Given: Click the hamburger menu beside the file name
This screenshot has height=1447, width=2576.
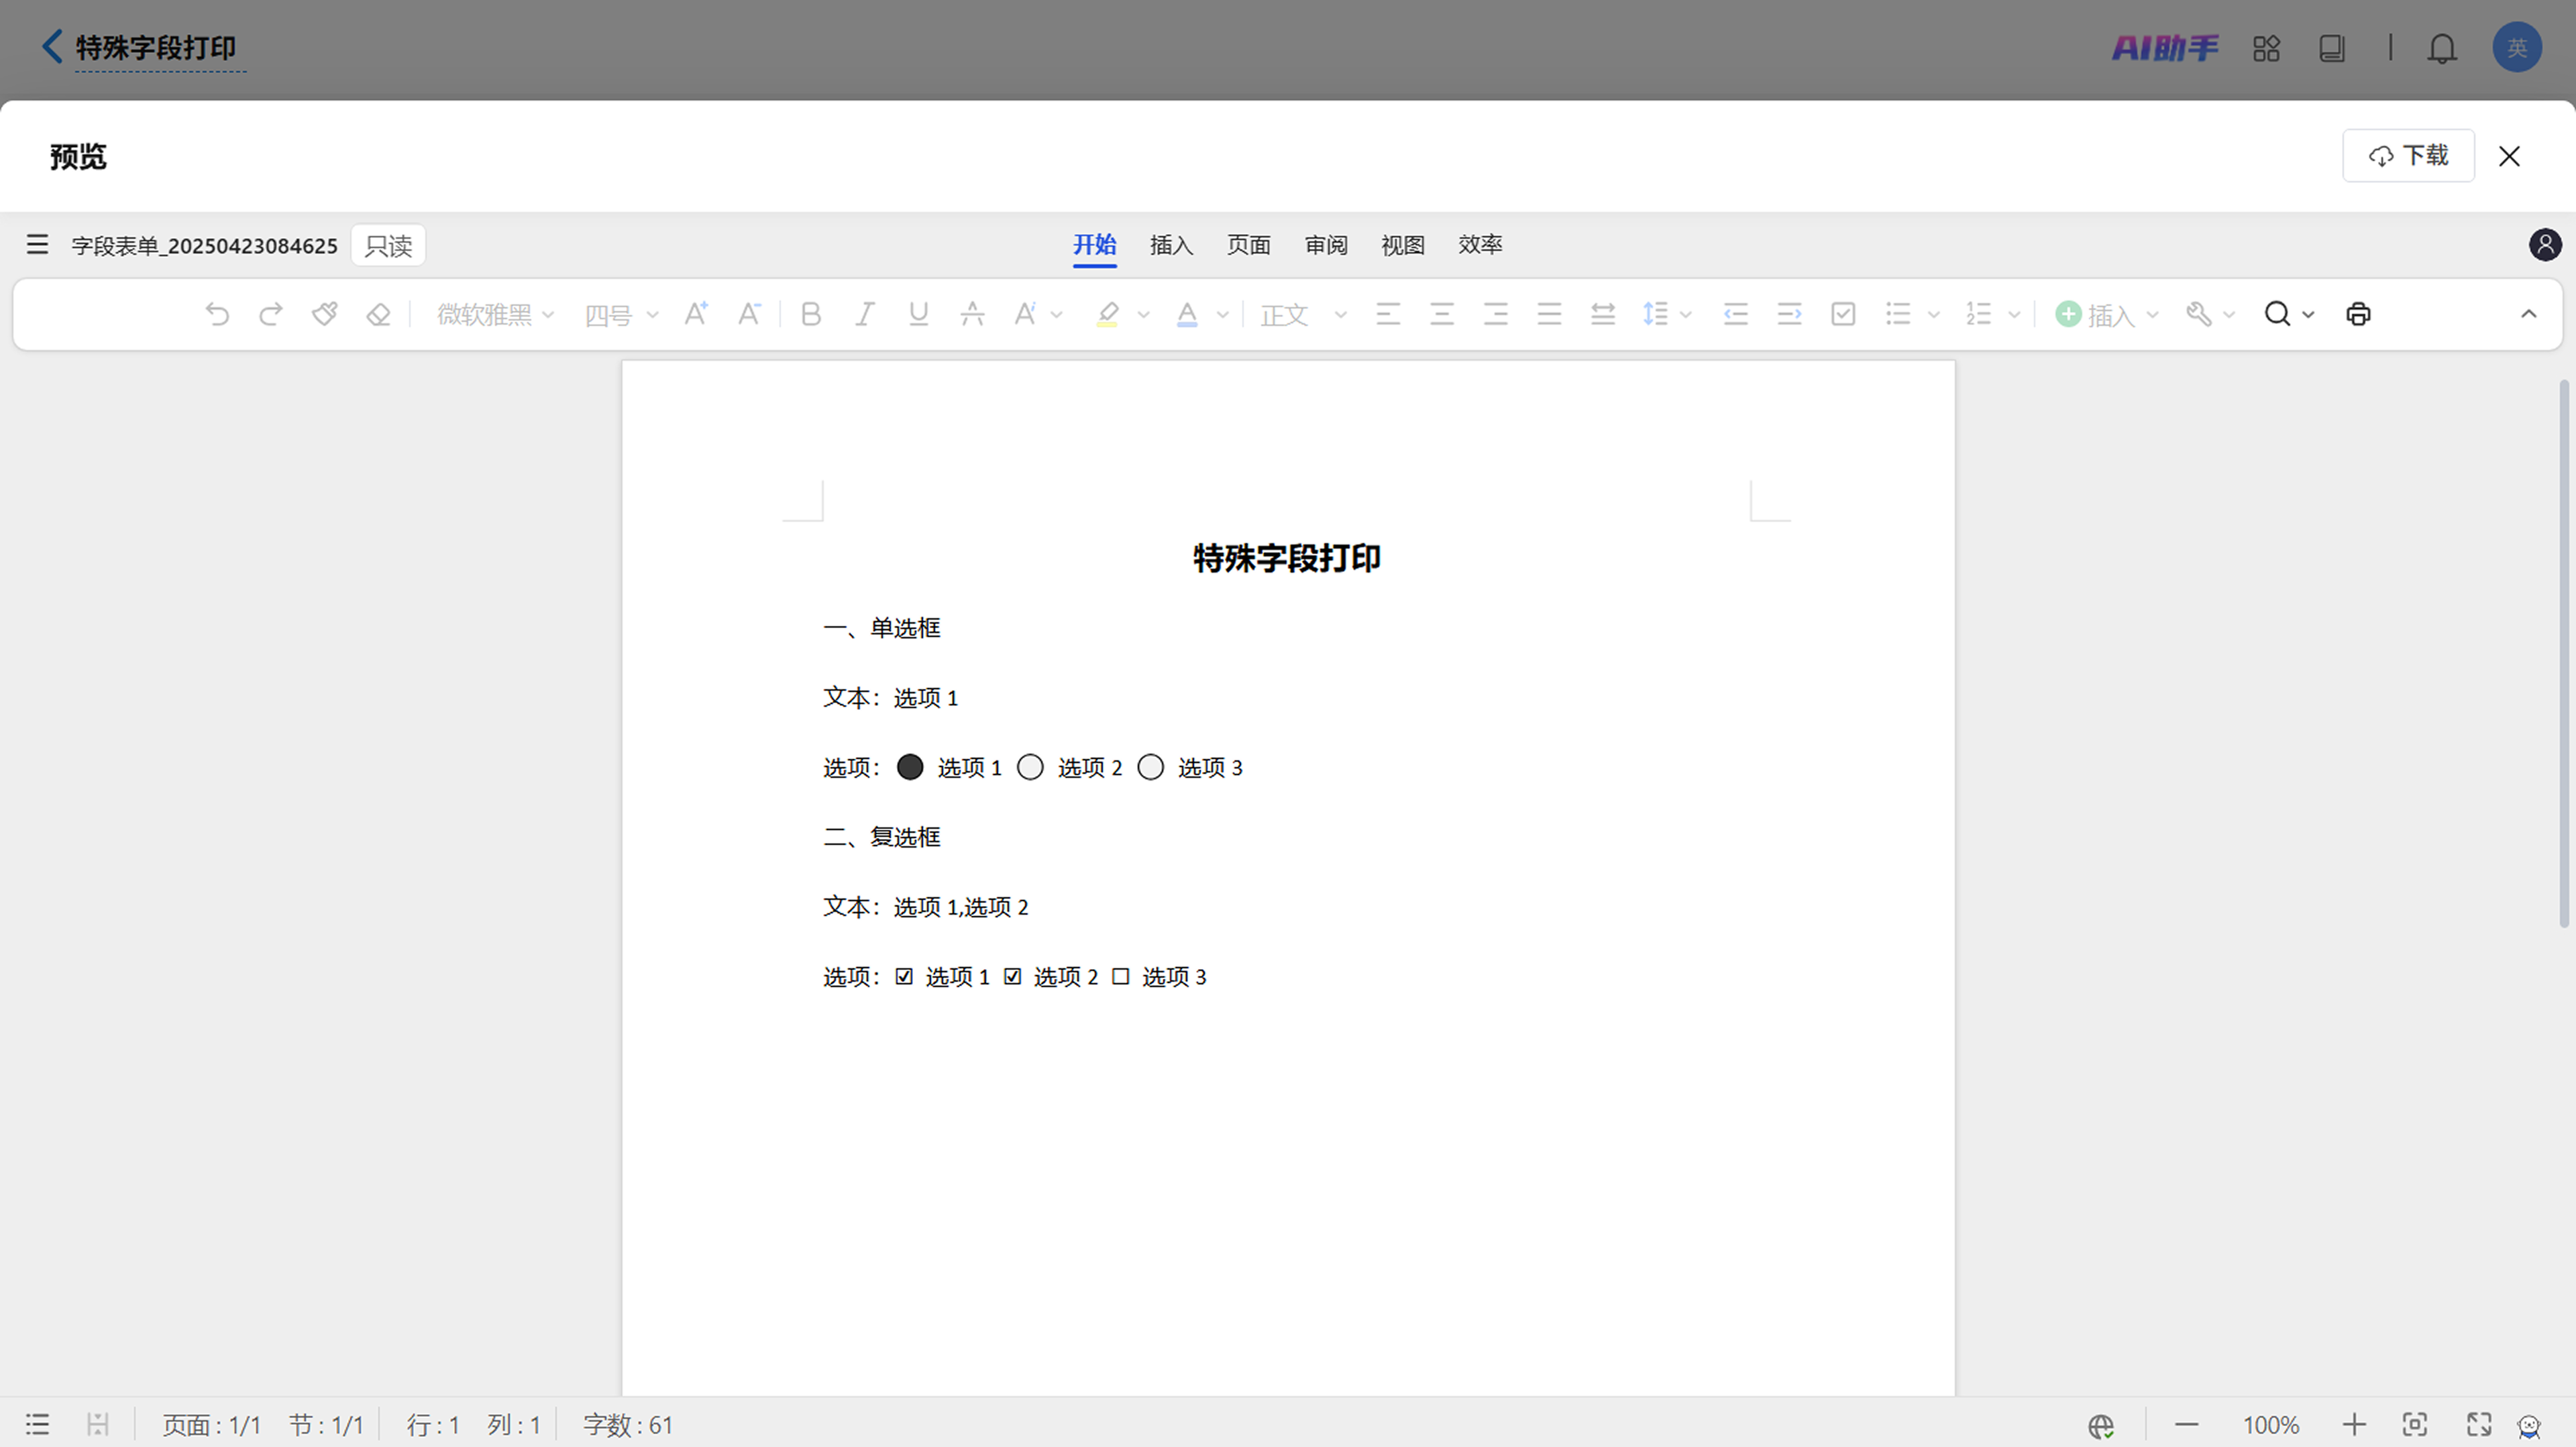Looking at the screenshot, I should point(37,245).
